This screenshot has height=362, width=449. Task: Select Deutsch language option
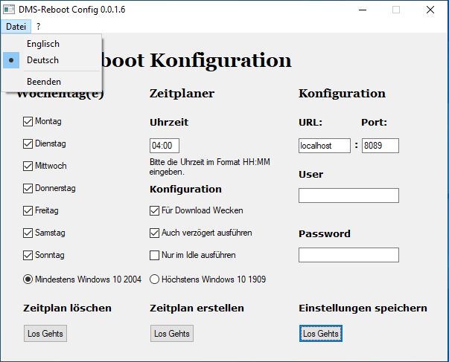pos(42,60)
